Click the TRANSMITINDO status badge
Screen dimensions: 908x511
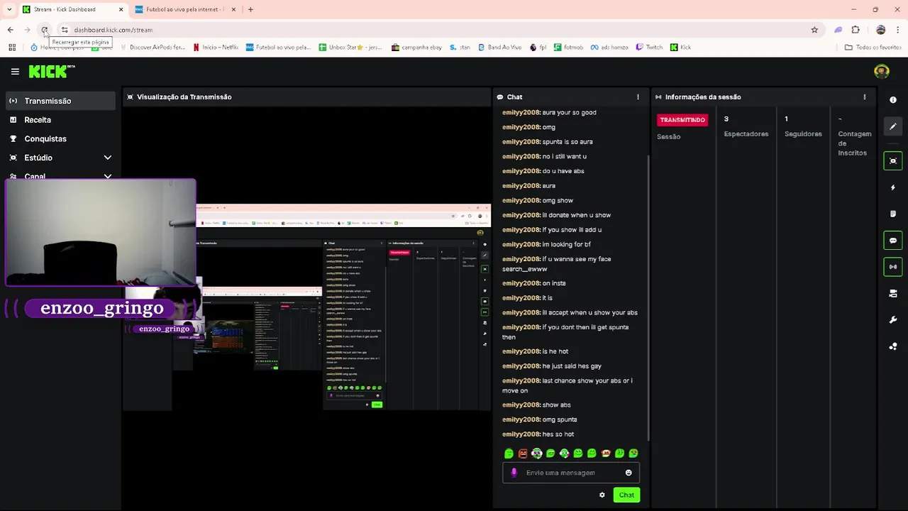click(x=682, y=120)
